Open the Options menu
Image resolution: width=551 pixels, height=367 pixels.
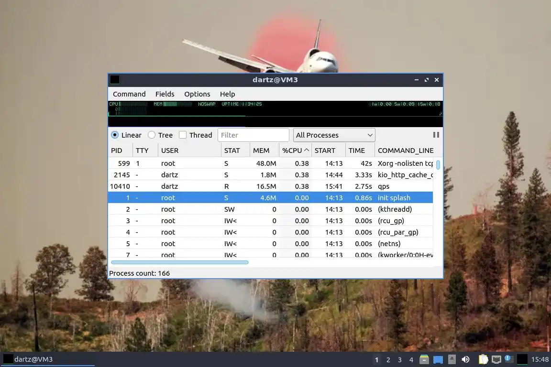click(197, 94)
